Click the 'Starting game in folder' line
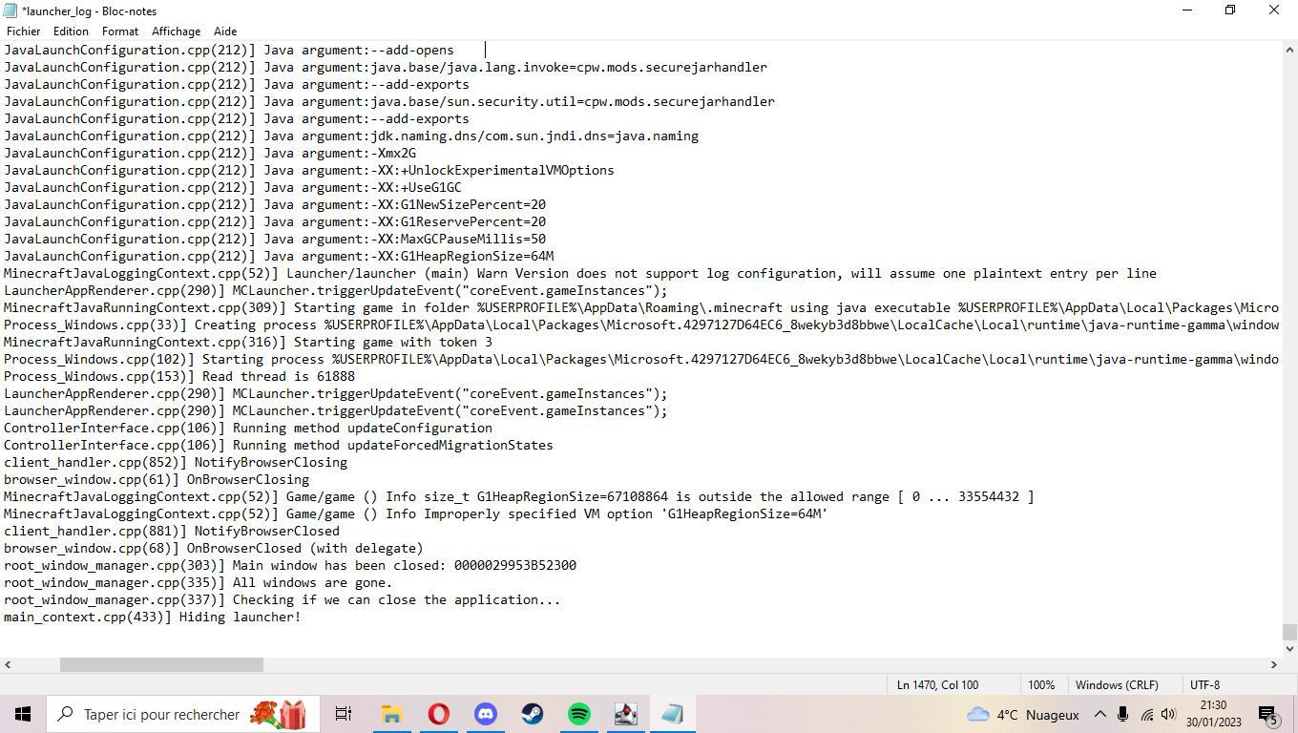 641,307
